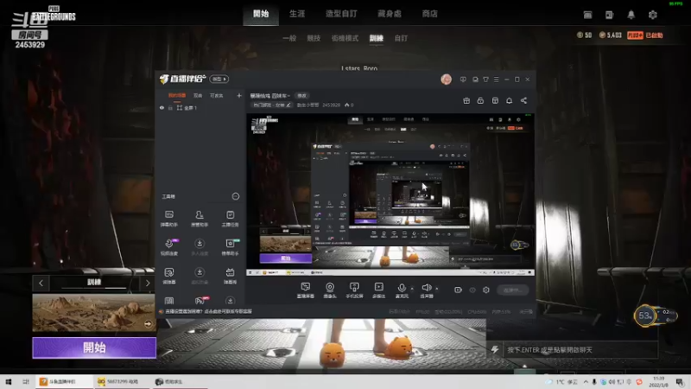The height and width of the screenshot is (389, 691).
Task: Click the desert training map thumbnail
Action: (x=94, y=313)
